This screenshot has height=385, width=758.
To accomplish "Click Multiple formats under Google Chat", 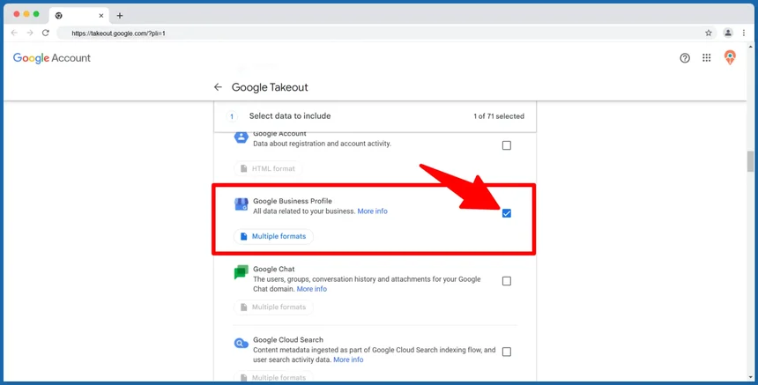I will click(273, 307).
